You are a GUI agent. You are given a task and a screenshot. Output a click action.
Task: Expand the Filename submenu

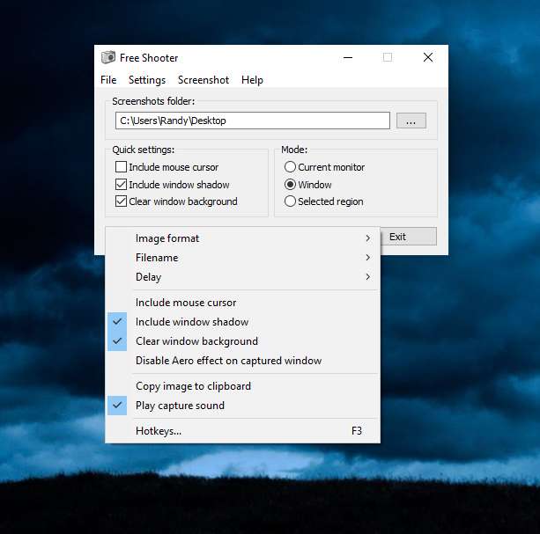(x=243, y=258)
